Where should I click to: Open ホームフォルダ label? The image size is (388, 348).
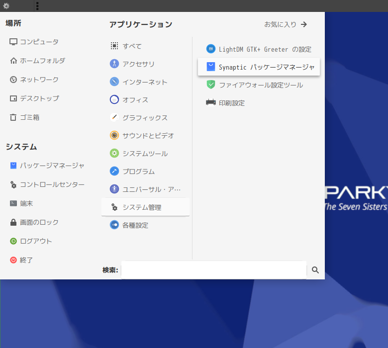tap(43, 61)
